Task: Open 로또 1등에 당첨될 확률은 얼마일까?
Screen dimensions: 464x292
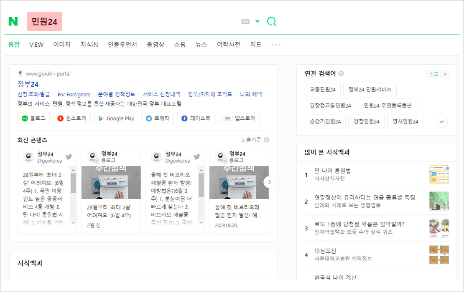Action: pyautogui.click(x=359, y=224)
